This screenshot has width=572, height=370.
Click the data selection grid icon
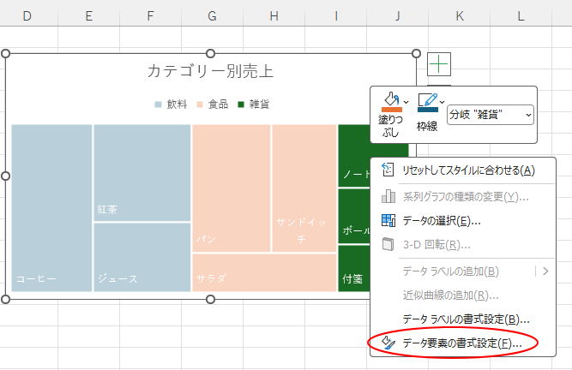pos(388,220)
